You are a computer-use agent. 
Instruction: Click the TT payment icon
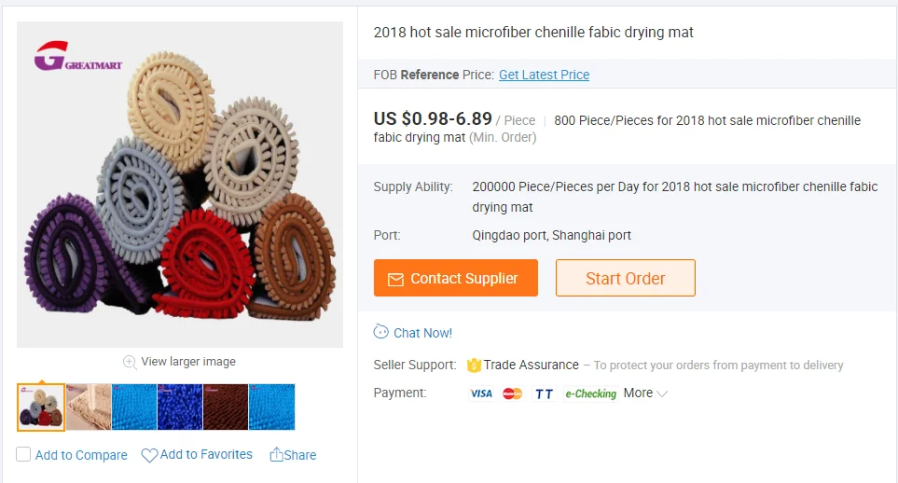coord(544,393)
